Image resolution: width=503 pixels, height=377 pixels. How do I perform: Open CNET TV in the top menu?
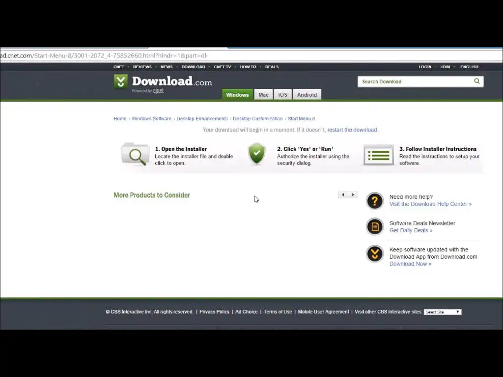click(x=223, y=67)
